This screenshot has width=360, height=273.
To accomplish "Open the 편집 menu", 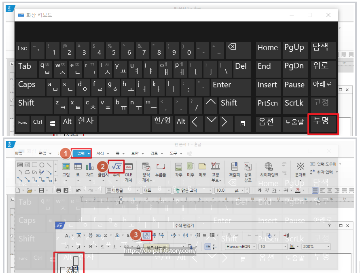I will click(42, 153).
